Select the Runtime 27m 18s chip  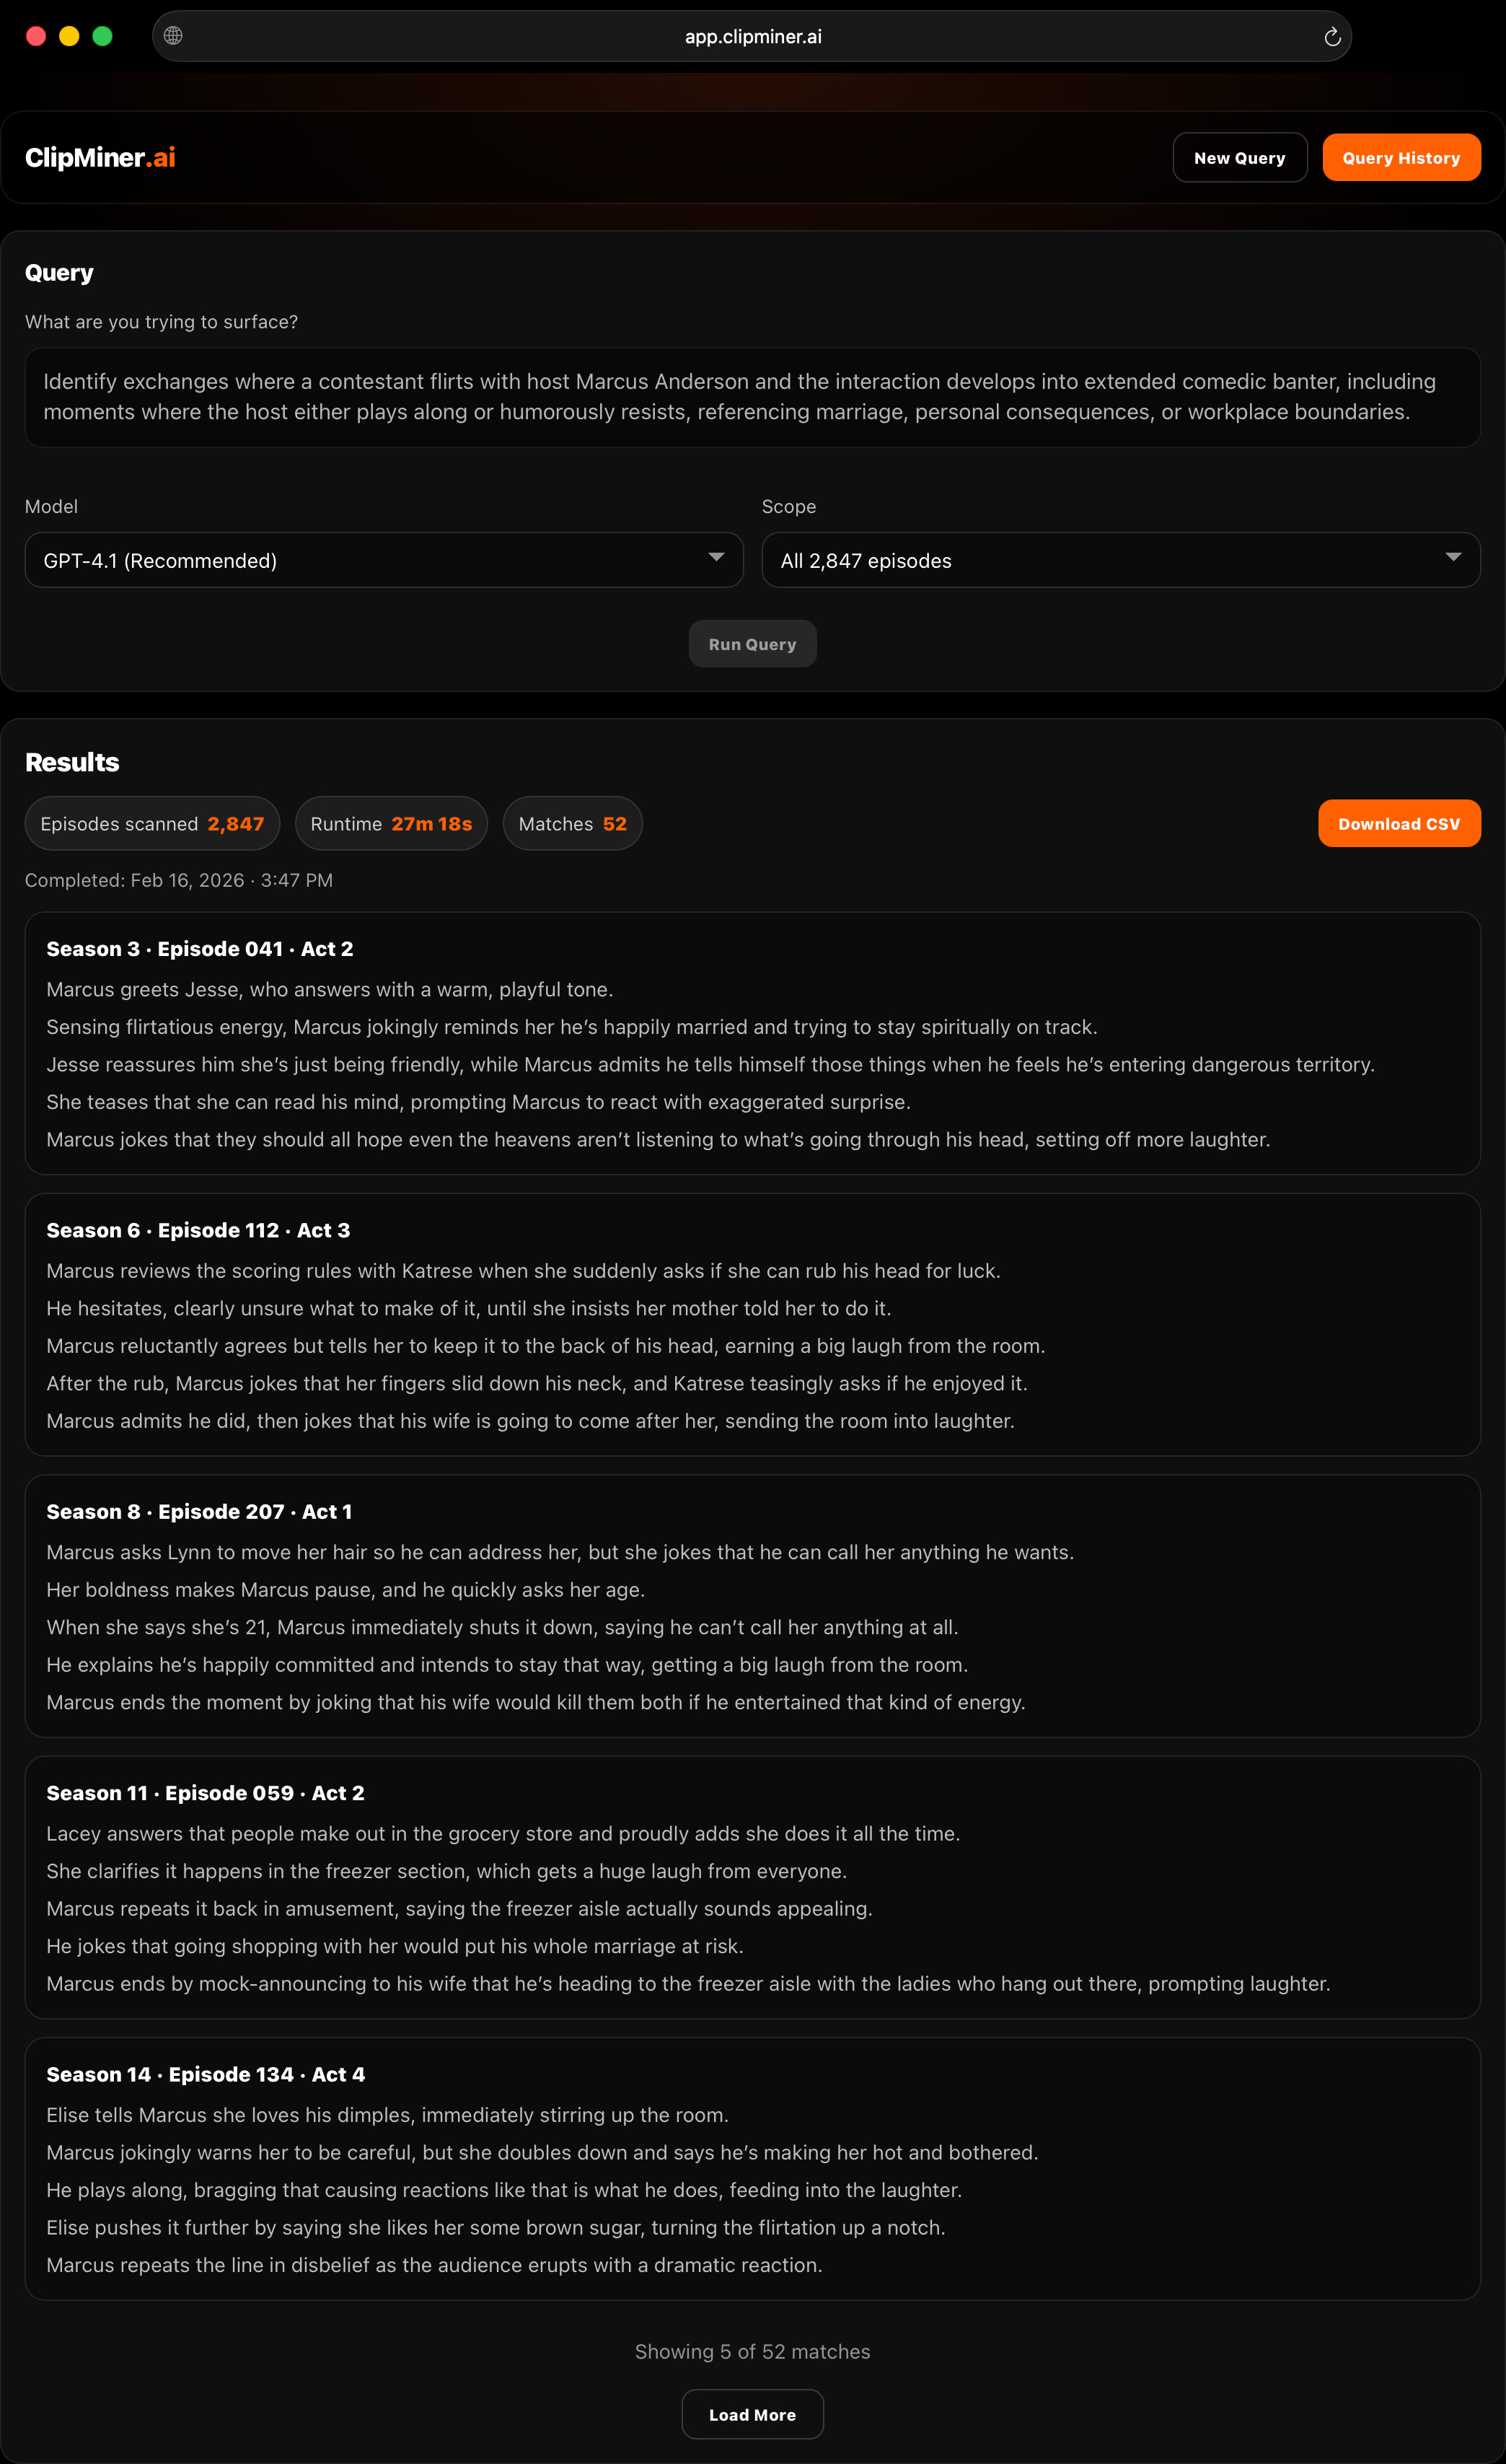(391, 823)
